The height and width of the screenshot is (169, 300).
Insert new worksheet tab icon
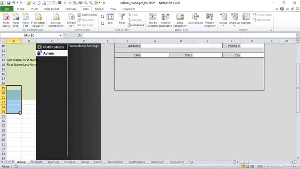click(x=191, y=162)
